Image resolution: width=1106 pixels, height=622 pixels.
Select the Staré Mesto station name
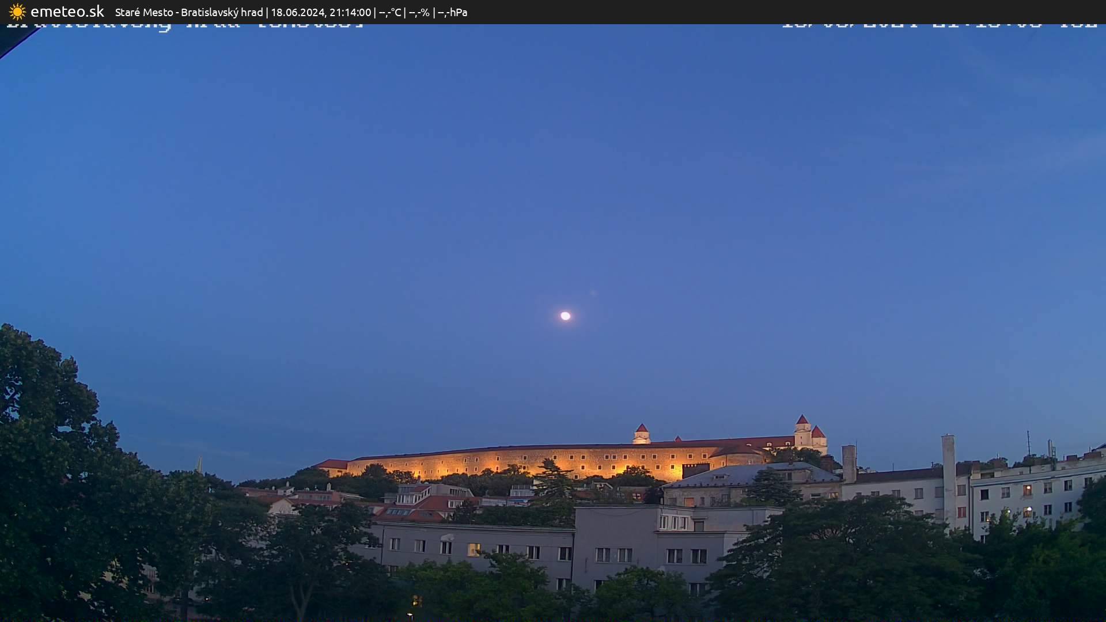point(144,12)
